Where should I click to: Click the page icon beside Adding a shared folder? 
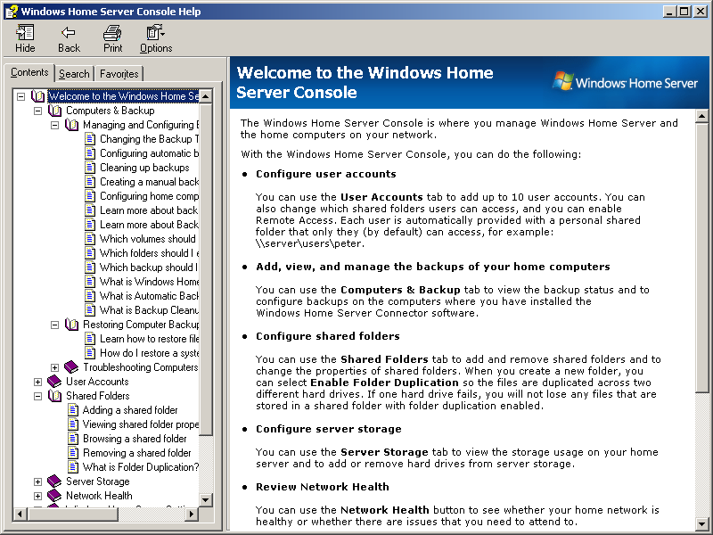(76, 410)
